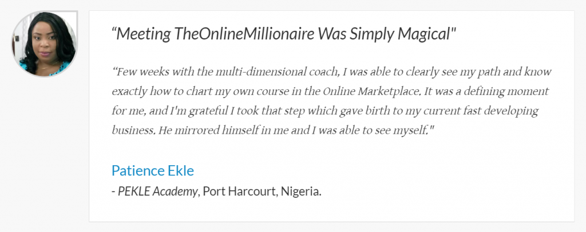The image size is (586, 232).
Task: Click the Port Harcourt, Nigeria location text
Action: tap(262, 191)
